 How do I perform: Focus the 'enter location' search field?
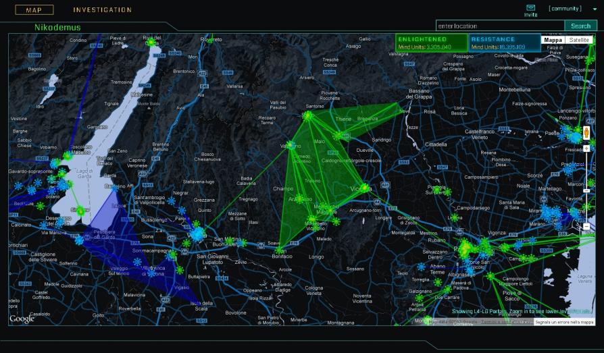click(499, 26)
